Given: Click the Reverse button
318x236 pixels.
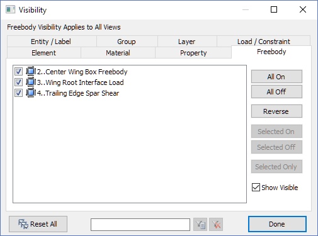Looking at the screenshot, I should tap(276, 111).
